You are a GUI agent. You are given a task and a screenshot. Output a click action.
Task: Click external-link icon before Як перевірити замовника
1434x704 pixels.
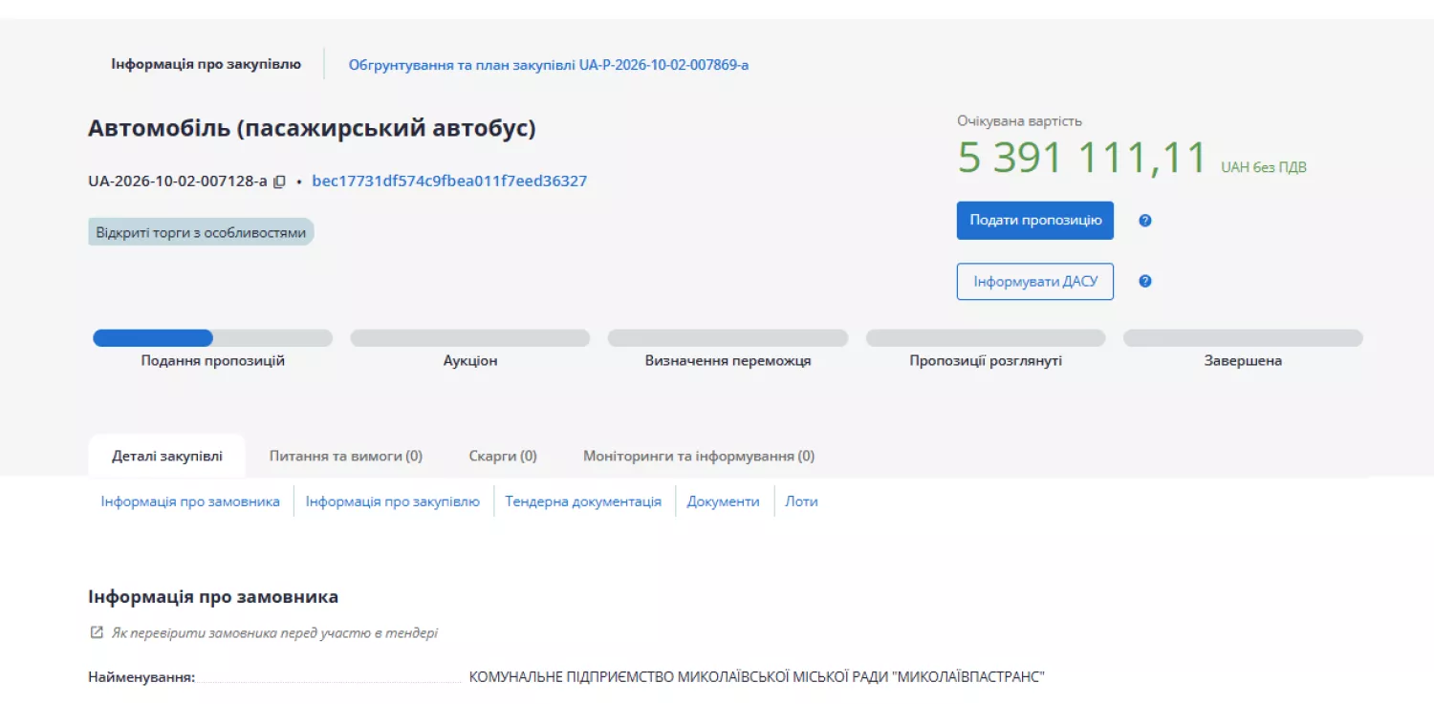click(96, 632)
